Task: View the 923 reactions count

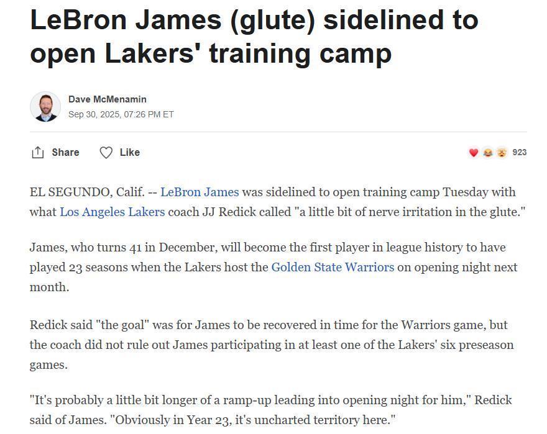Action: [520, 152]
